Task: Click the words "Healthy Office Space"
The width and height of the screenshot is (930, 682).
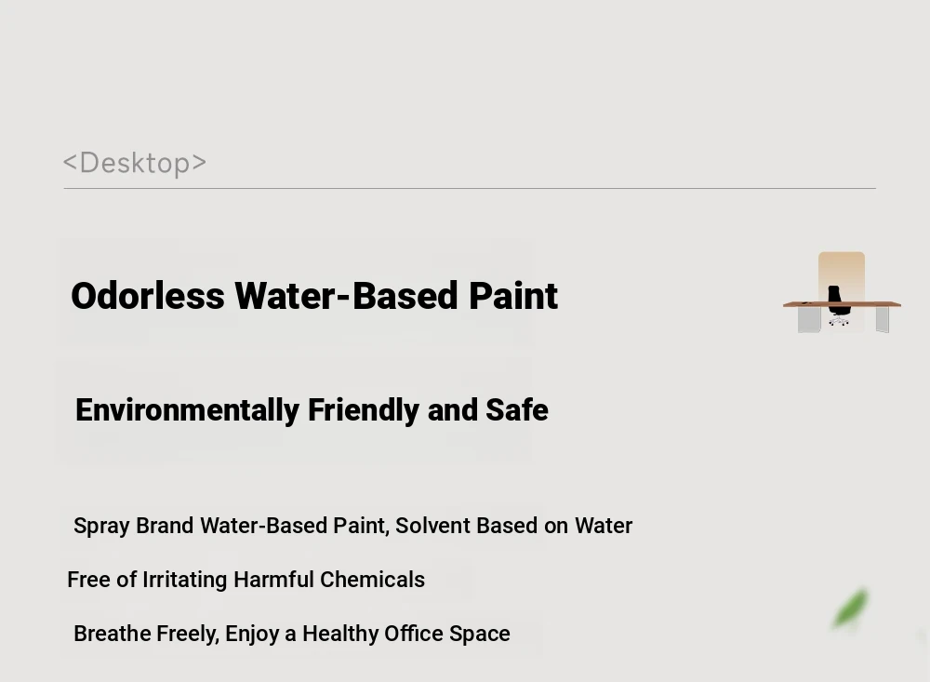Action: [406, 634]
